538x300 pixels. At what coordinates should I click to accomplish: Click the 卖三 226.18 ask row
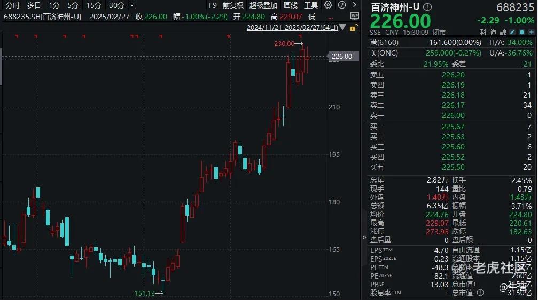[x=450, y=95]
